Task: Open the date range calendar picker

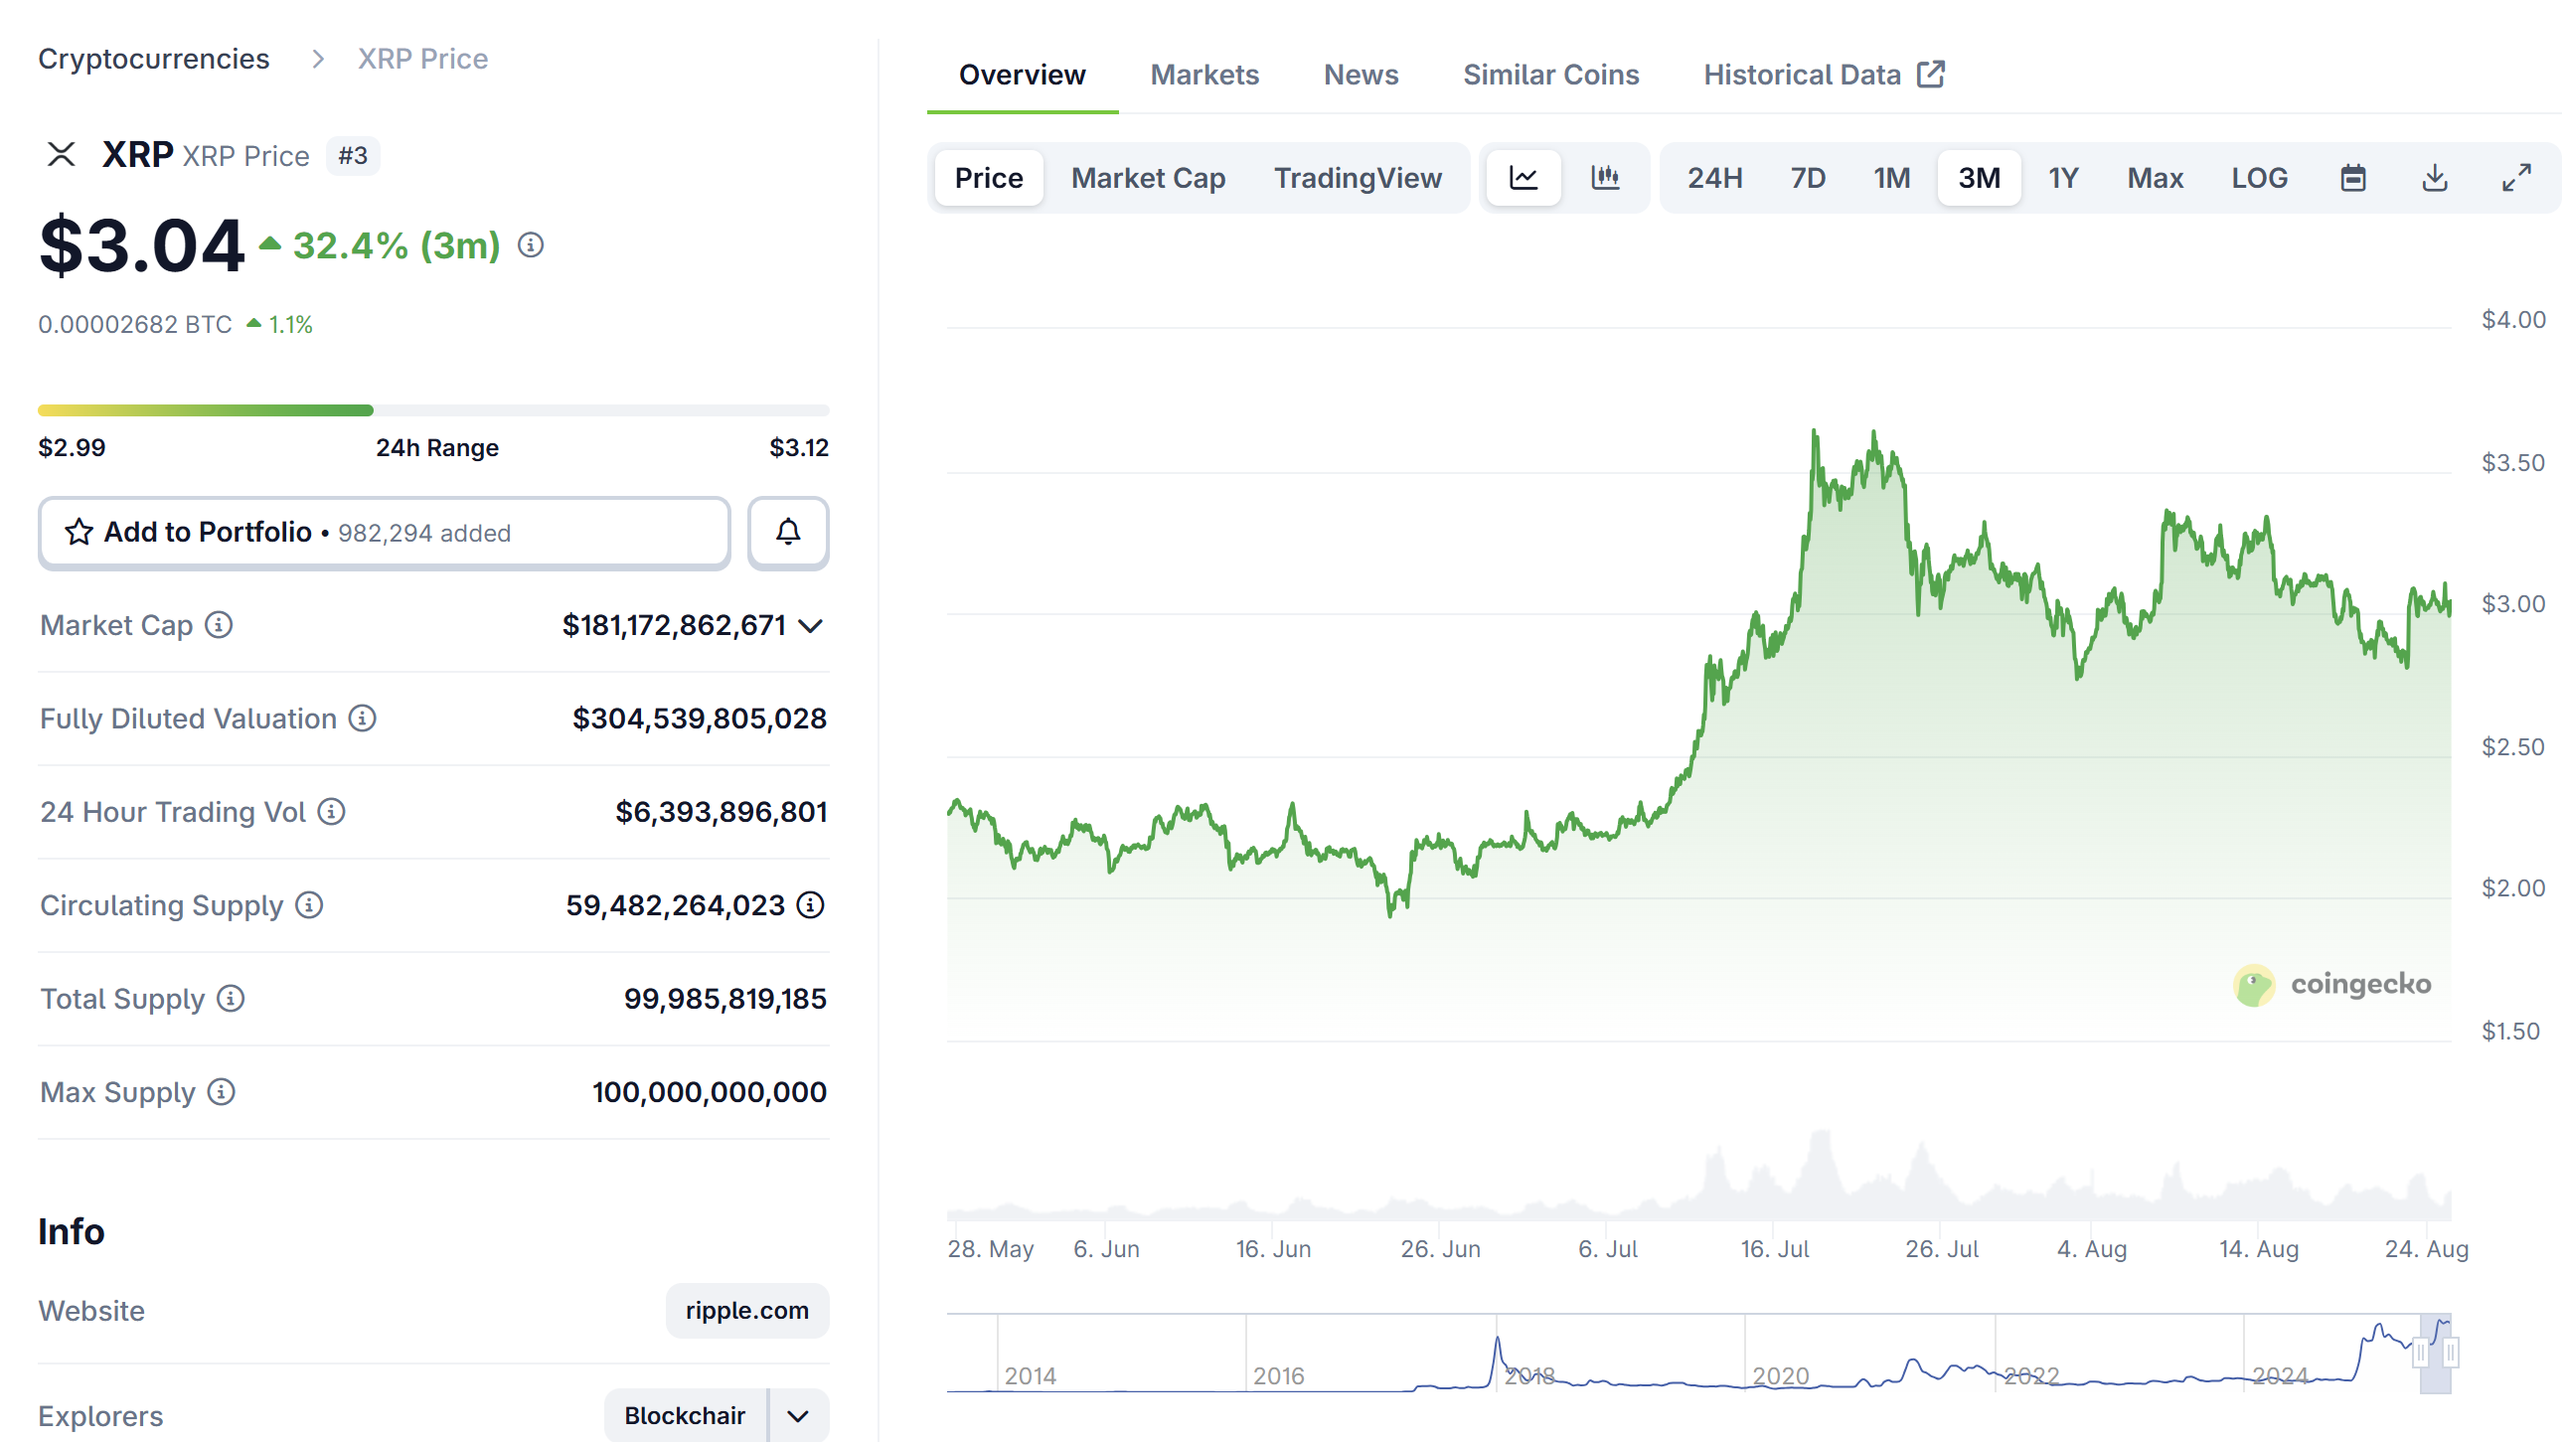Action: [x=2352, y=177]
